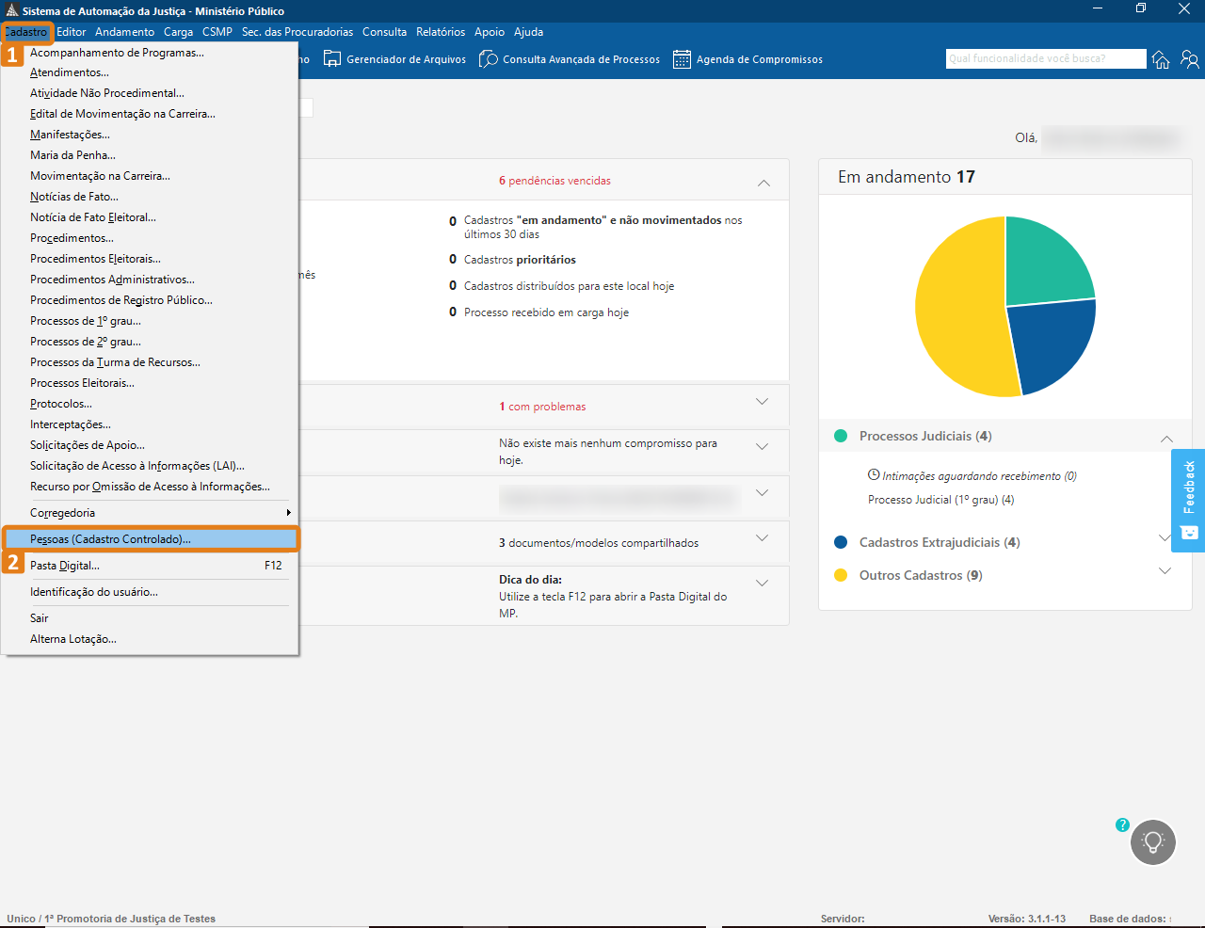Open the Agenda de Compromissos calendar

(747, 59)
